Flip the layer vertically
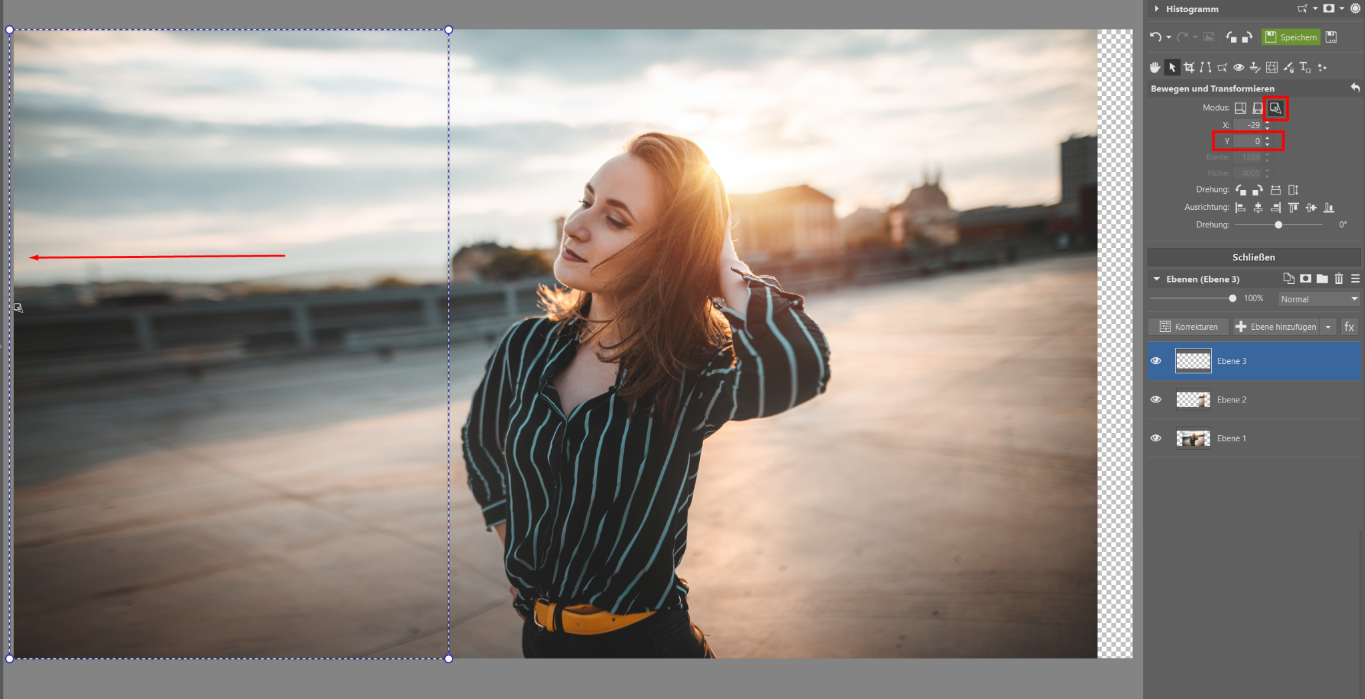Viewport: 1365px width, 699px height. click(x=1293, y=190)
